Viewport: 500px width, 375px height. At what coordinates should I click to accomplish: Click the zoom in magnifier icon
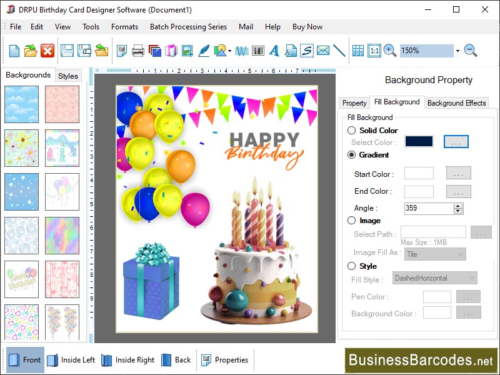pyautogui.click(x=389, y=51)
